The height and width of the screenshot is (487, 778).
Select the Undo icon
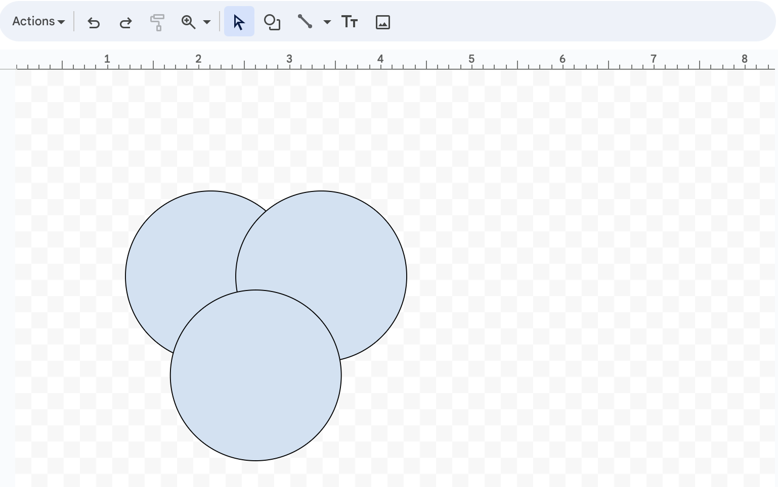pyautogui.click(x=94, y=22)
